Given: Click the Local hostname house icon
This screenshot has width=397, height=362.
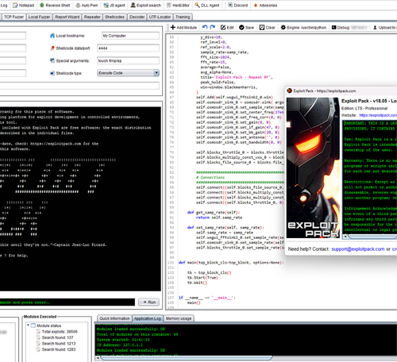Looking at the screenshot, I should (x=52, y=36).
